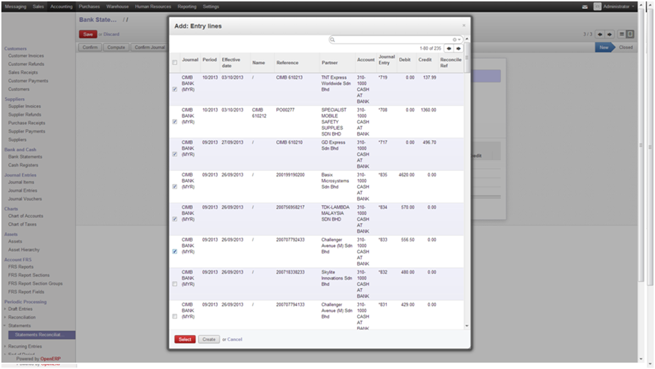655x369 pixels.
Task: Click the OpenERP link in footer
Action: click(50, 358)
